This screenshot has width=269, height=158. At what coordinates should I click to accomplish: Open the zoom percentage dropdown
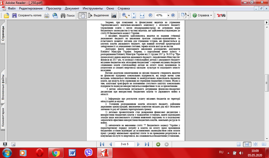tap(168, 15)
